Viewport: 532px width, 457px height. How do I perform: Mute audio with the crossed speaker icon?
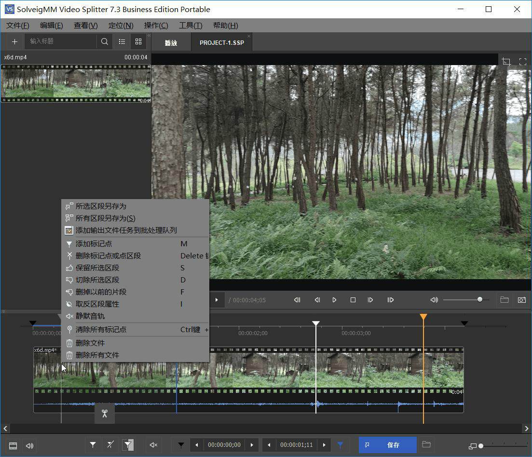[153, 445]
